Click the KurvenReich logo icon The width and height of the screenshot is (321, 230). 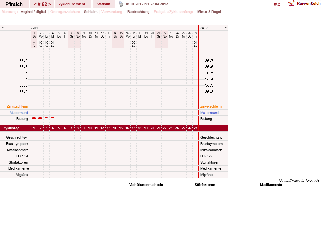pos(291,3)
